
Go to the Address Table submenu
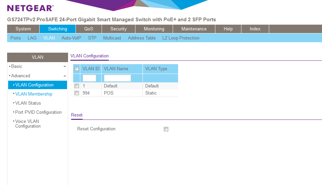coord(142,38)
